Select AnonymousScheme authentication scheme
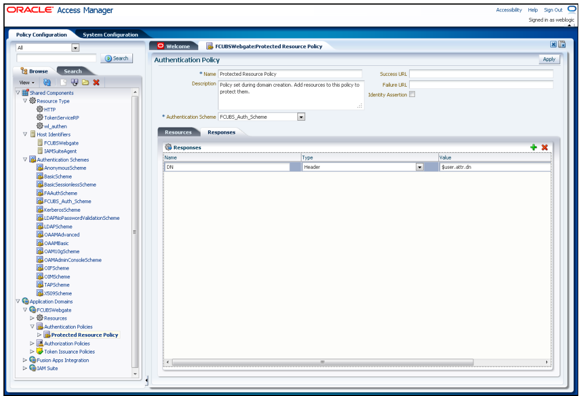Viewport: 580px width, 396px height. click(x=65, y=168)
